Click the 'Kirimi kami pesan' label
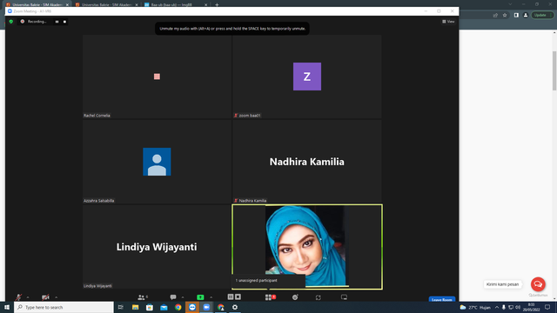This screenshot has width=557, height=313. 502,284
